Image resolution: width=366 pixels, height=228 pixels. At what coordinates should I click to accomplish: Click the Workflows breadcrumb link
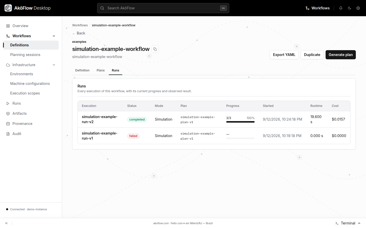point(80,25)
